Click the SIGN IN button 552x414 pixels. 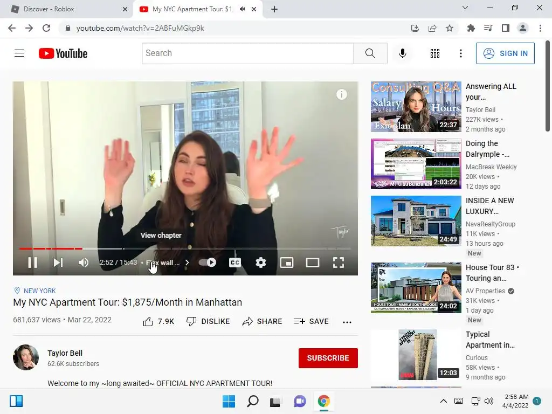pyautogui.click(x=505, y=53)
